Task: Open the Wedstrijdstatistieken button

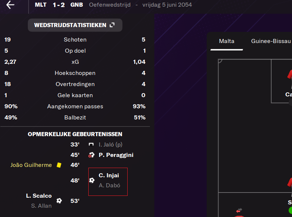Action: [75, 25]
